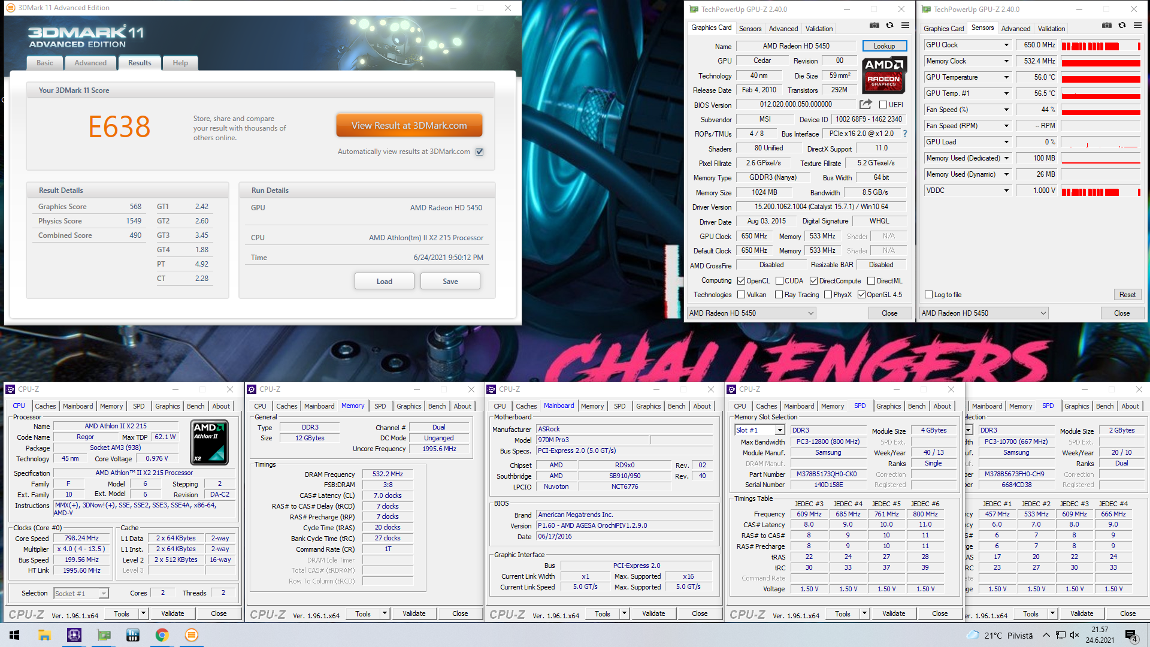Viewport: 1150px width, 647px height.
Task: Click the GPU Clock sensor graph
Action: (x=1101, y=46)
